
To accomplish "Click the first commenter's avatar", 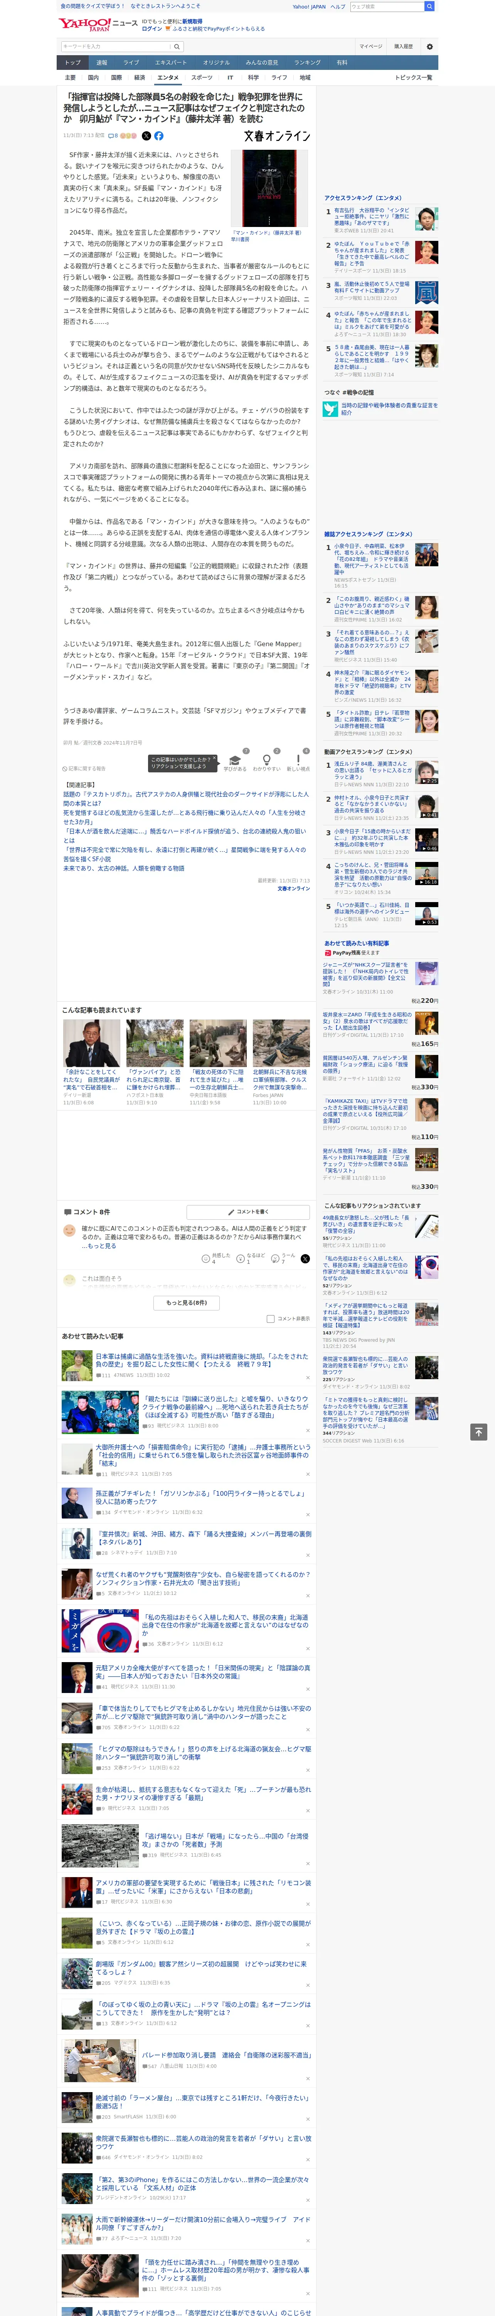I will (x=69, y=1231).
